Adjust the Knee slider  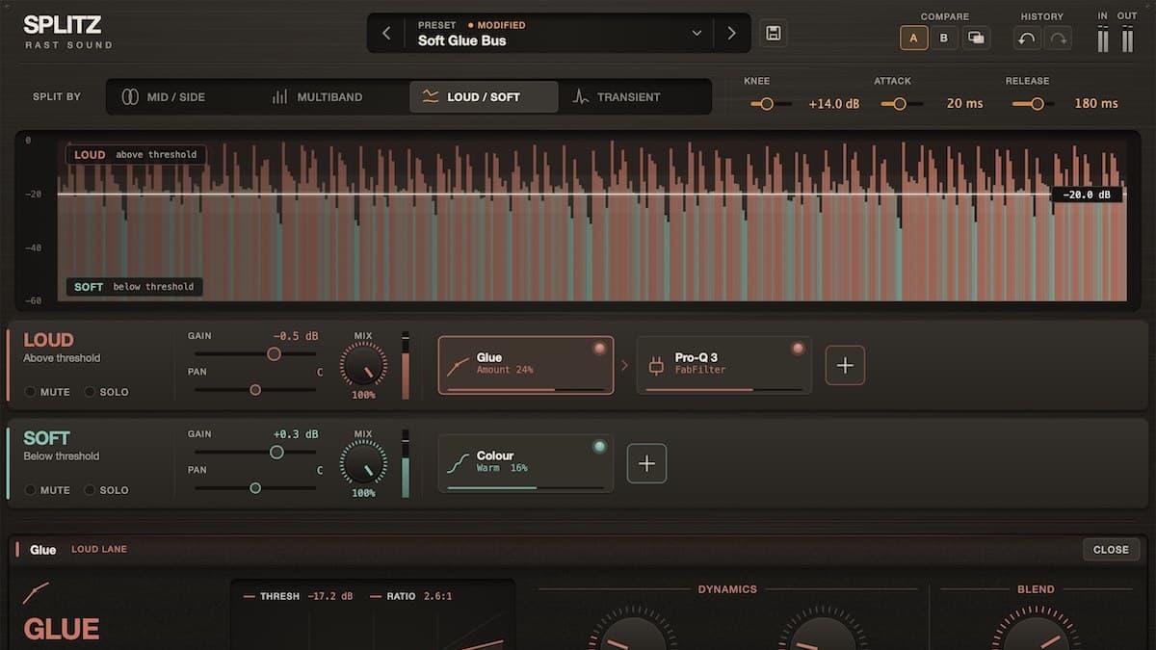pyautogui.click(x=769, y=103)
